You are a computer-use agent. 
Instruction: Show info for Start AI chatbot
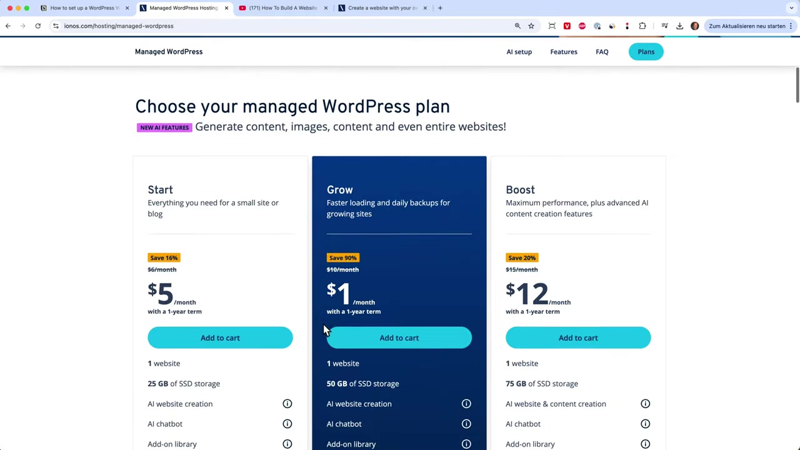[x=287, y=424]
